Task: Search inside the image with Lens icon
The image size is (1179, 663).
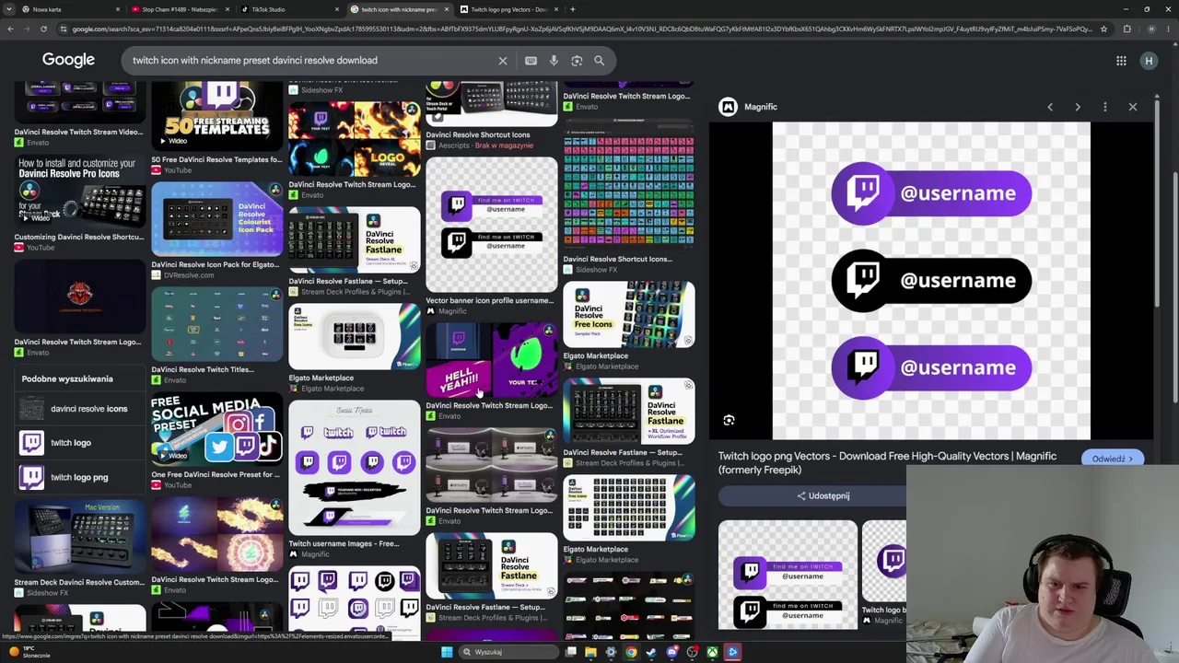Action: point(729,421)
